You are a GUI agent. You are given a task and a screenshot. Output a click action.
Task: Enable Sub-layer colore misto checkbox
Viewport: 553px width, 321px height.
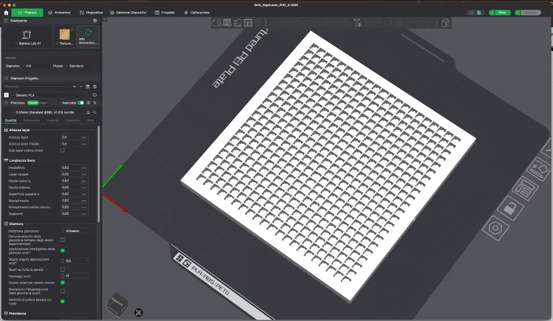63,151
